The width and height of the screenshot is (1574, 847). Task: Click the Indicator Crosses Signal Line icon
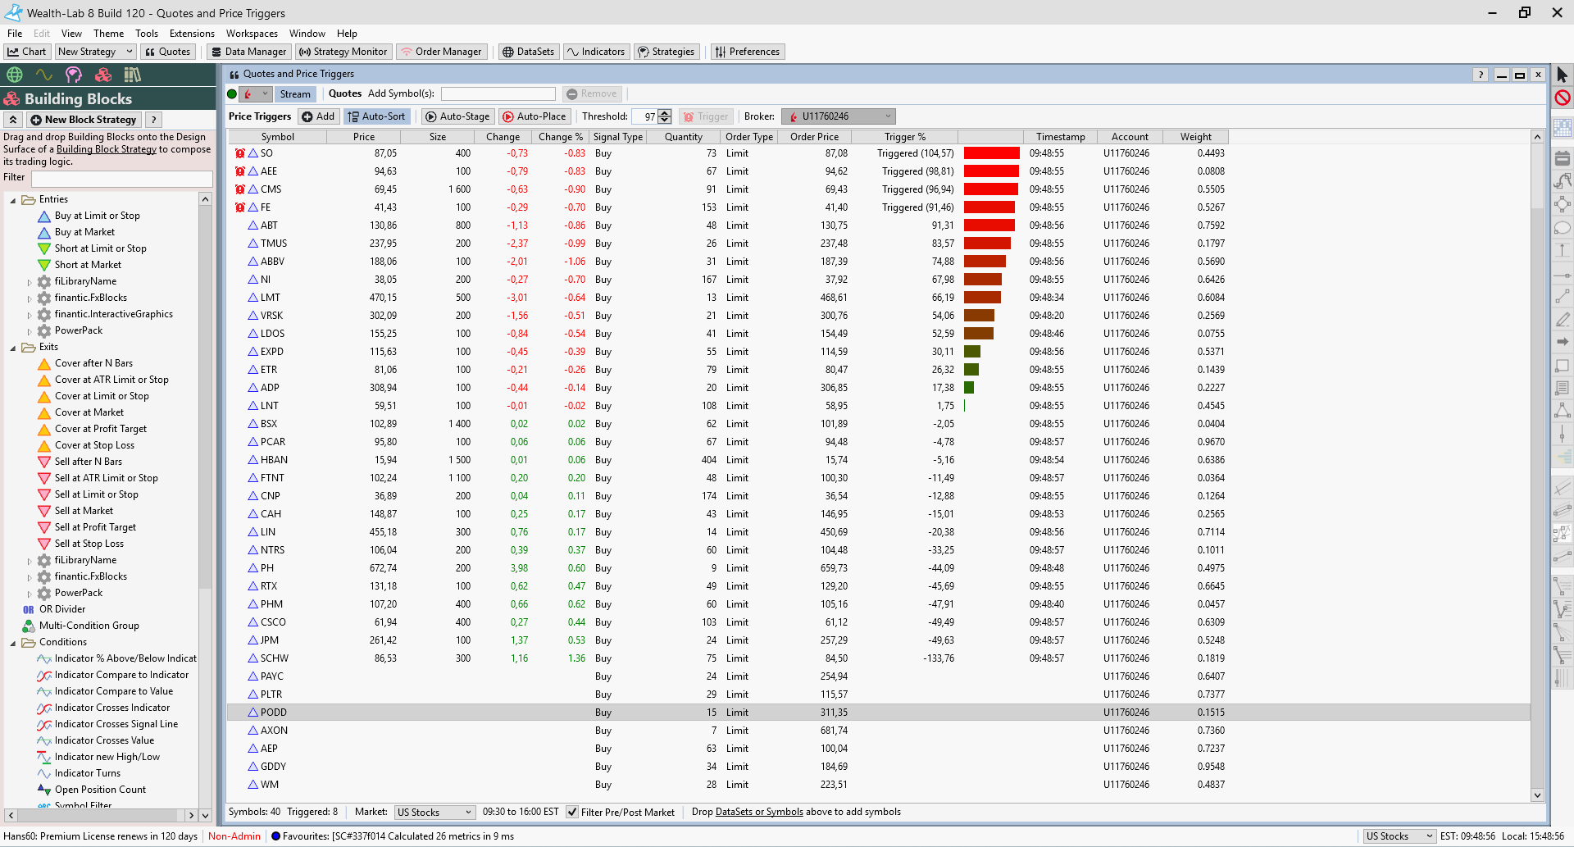tap(44, 724)
